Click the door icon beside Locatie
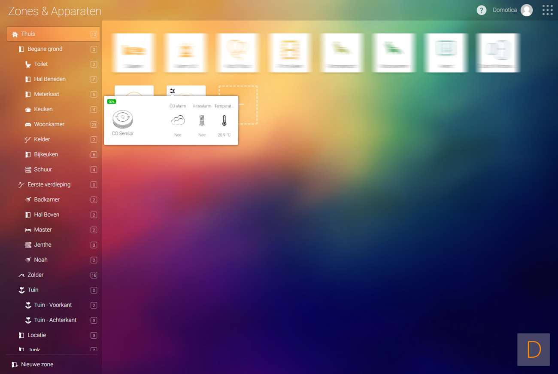The image size is (558, 374). click(21, 335)
